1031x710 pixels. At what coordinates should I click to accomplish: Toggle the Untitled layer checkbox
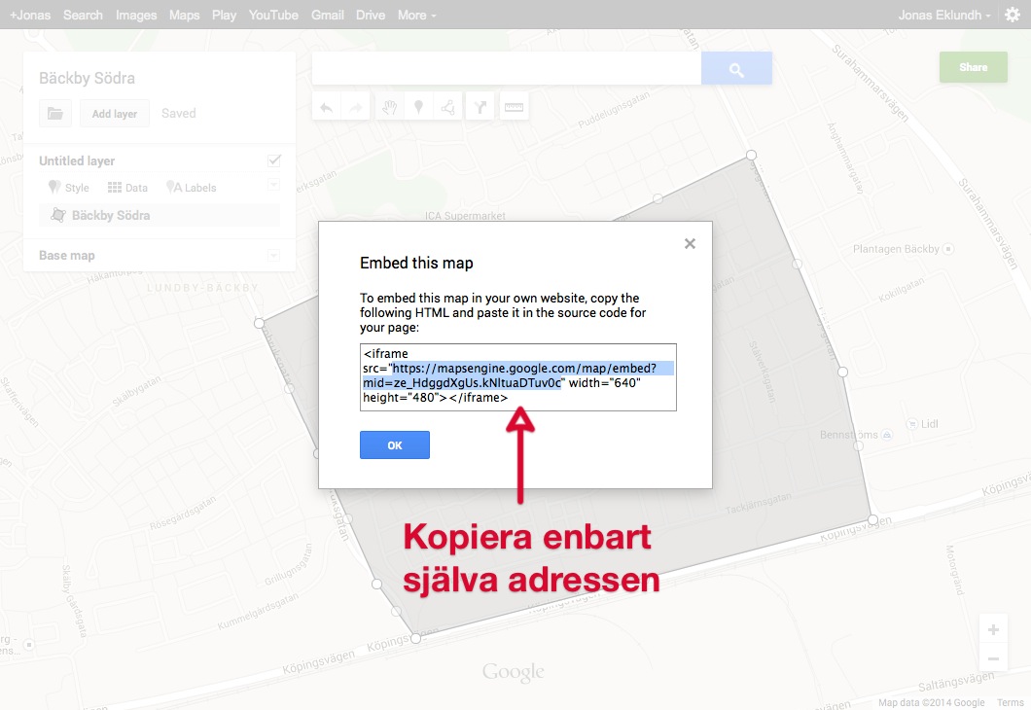[274, 160]
